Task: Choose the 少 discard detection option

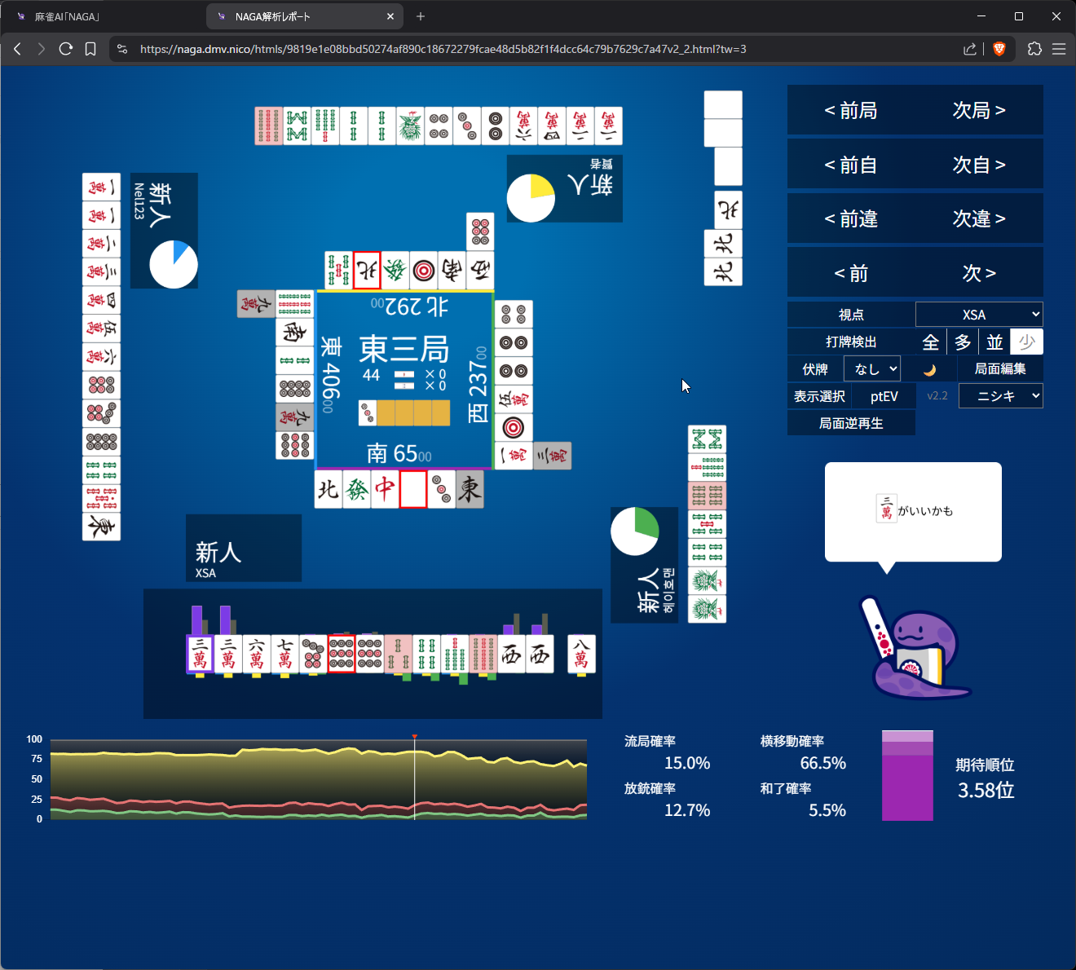Action: click(x=1026, y=342)
